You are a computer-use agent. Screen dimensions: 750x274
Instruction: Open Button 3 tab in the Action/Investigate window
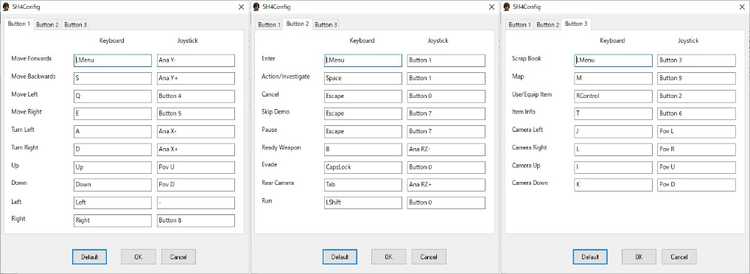(x=326, y=25)
